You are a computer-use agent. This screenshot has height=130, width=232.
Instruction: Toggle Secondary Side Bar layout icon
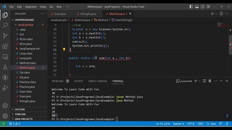point(203,6)
